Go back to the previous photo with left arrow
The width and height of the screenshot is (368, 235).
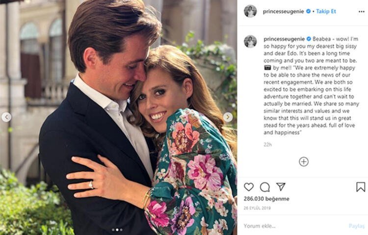tap(6, 117)
